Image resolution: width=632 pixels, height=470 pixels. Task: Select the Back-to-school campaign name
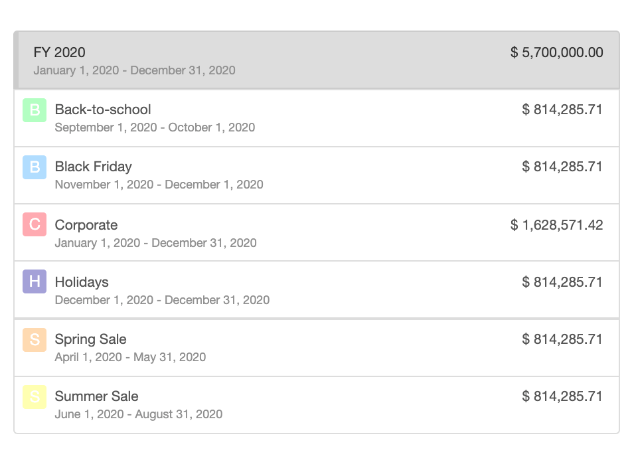[x=103, y=110]
